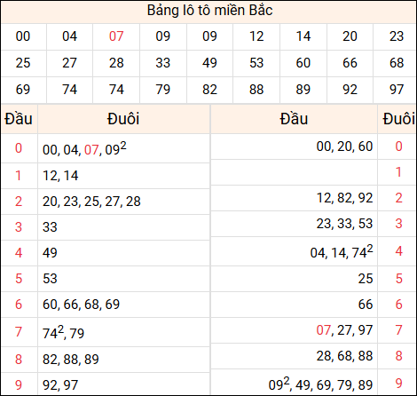
Task: Select the red 07 cell in the top number grid
Action: coord(116,36)
